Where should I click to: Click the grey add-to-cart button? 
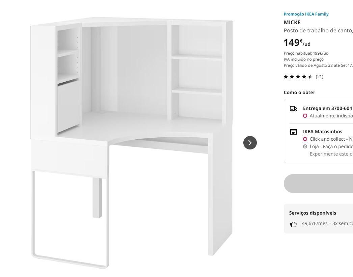point(318,184)
